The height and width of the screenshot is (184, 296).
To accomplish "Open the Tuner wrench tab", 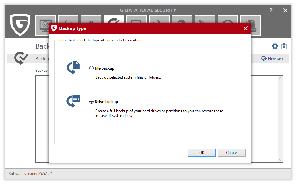I will (x=159, y=20).
